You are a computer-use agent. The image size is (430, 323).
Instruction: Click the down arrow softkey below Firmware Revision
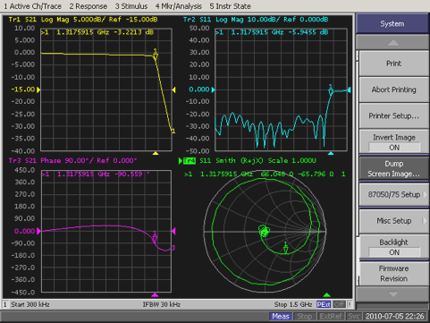(x=392, y=294)
